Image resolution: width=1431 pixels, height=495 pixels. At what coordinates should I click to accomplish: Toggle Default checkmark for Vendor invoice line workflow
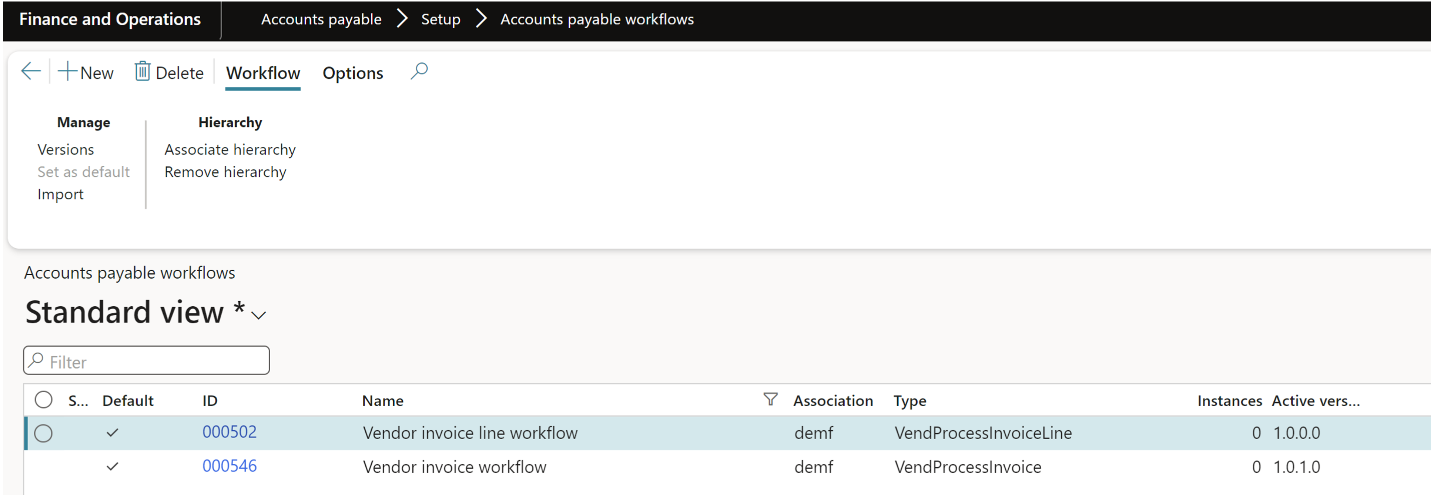coord(112,433)
